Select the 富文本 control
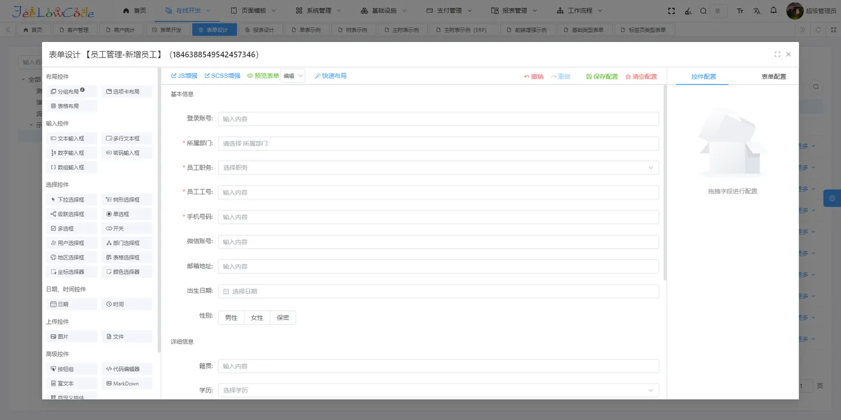 click(71, 383)
